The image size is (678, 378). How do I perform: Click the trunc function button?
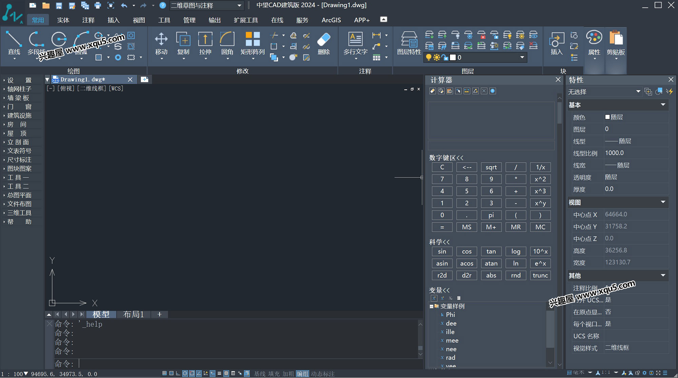pyautogui.click(x=540, y=275)
